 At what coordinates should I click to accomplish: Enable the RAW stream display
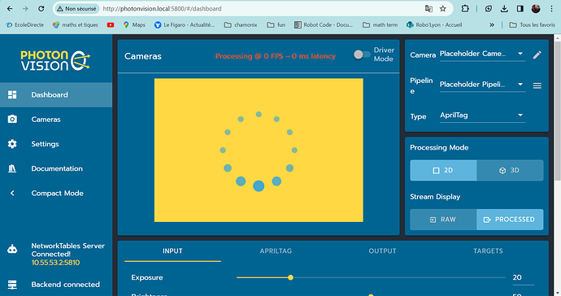tap(443, 220)
